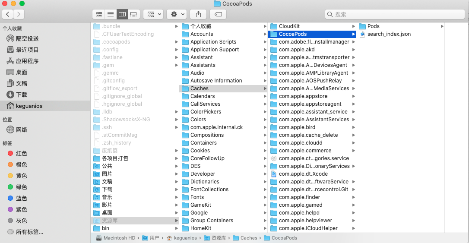469x243 pixels.
Task: Click 用户 in path bar
Action: (151, 238)
